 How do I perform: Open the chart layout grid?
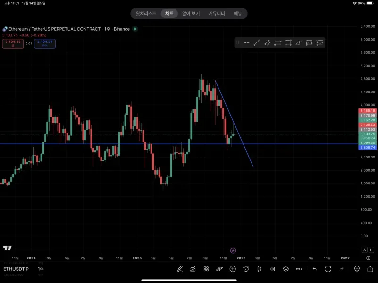(206, 269)
